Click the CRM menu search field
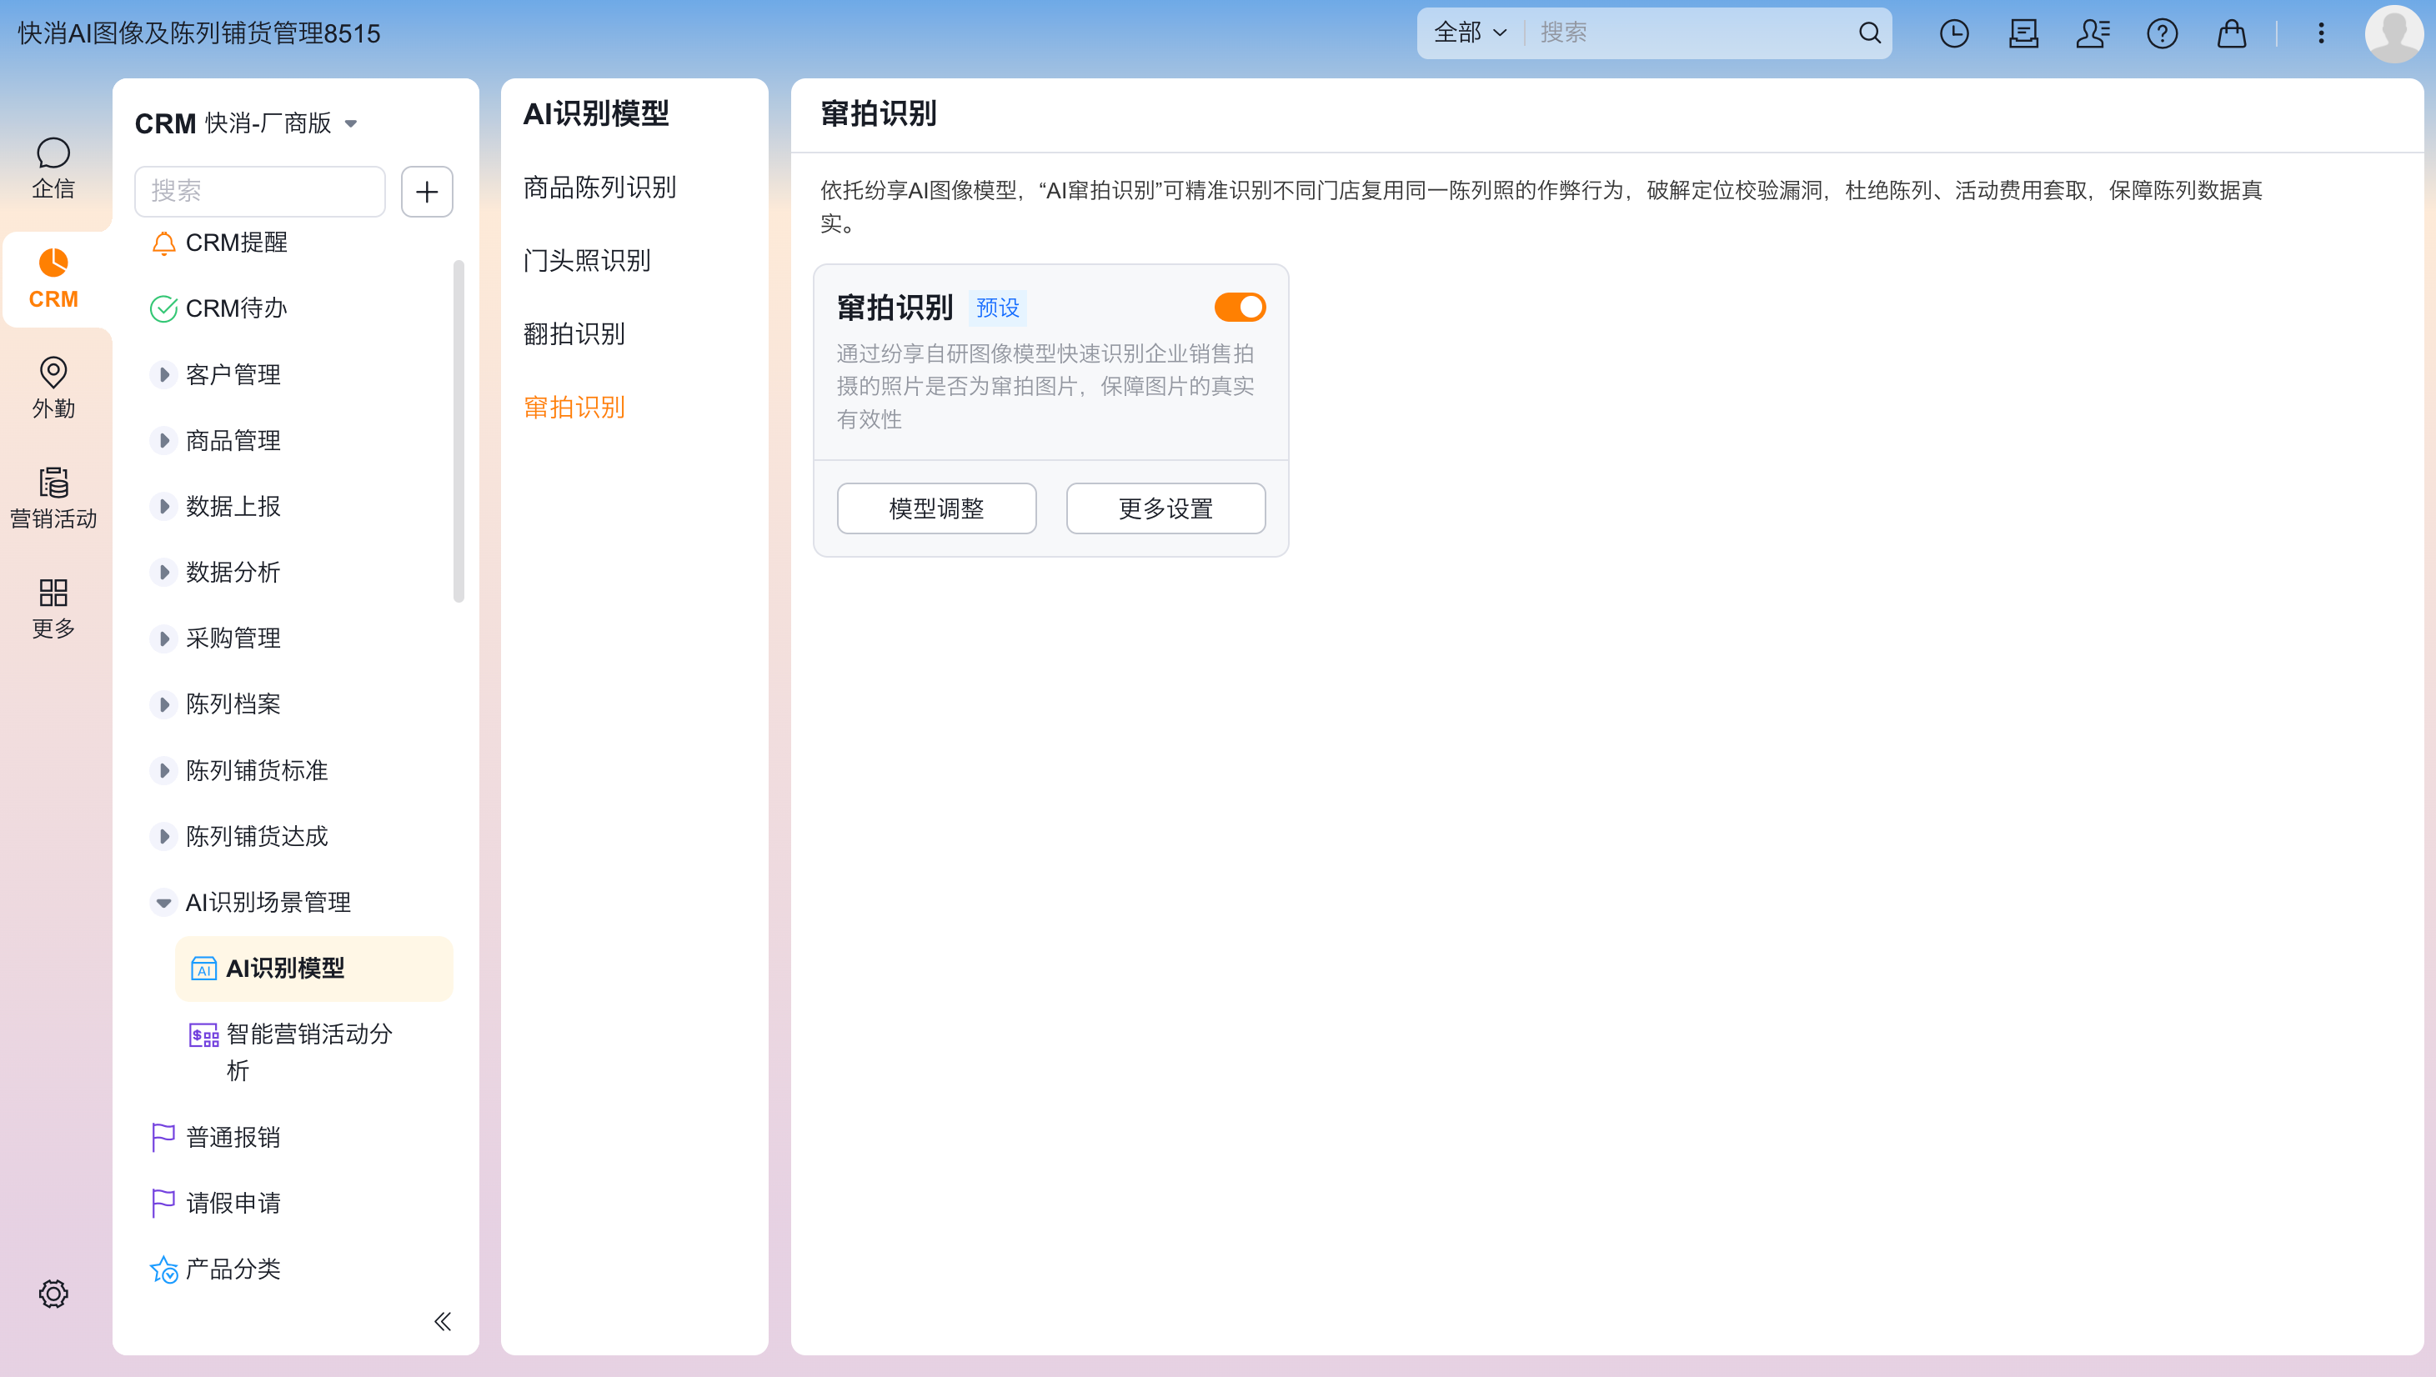 click(259, 191)
